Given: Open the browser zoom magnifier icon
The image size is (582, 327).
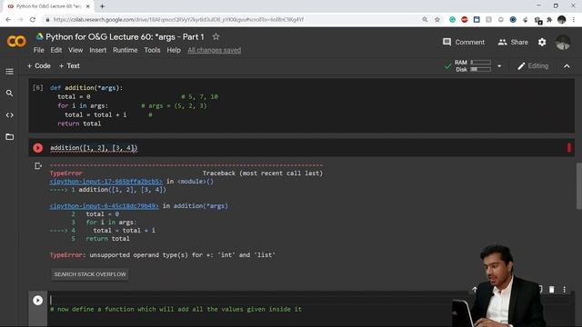Looking at the screenshot, I should pyautogui.click(x=425, y=20).
